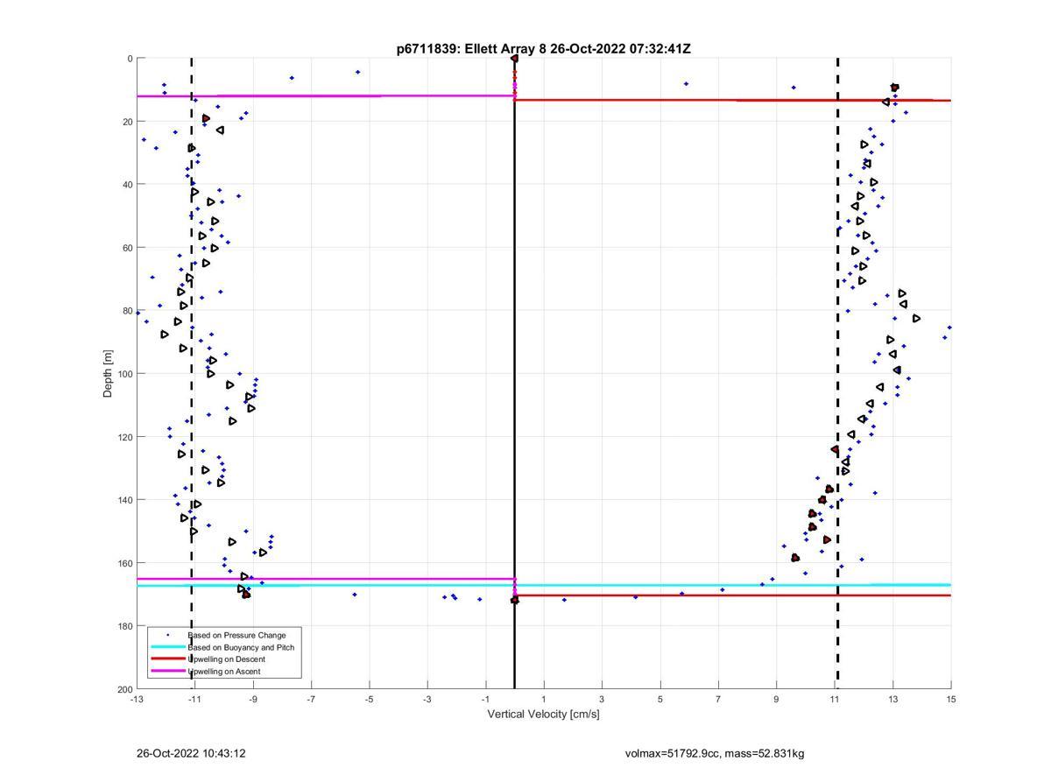Click x-axis tick label '9'
The height and width of the screenshot is (775, 1051).
[x=776, y=700]
